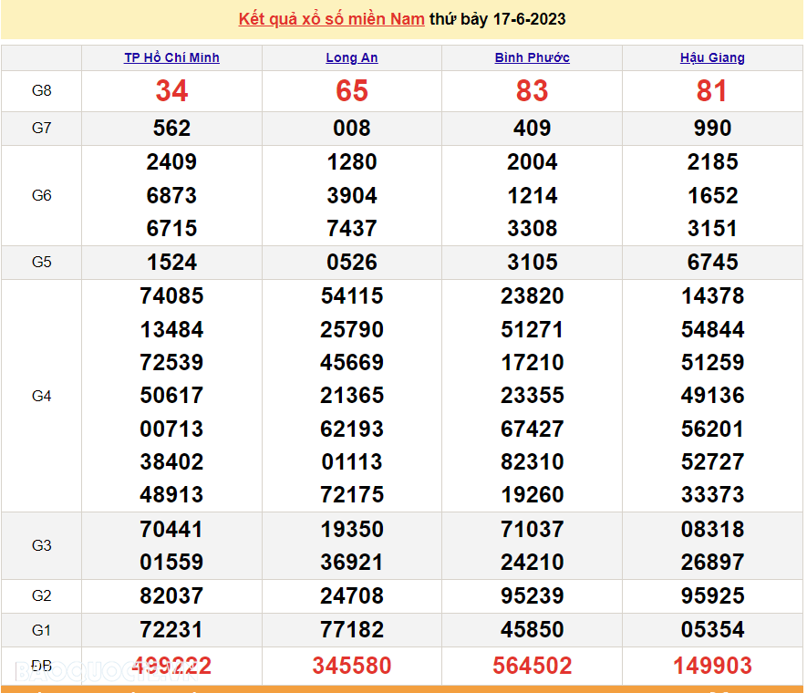Select the ĐB prize number 564502

click(532, 667)
